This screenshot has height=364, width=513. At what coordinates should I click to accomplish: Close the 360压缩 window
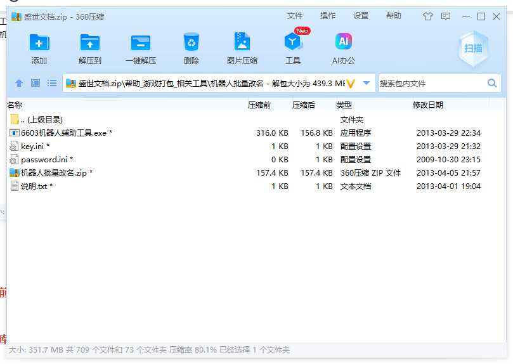point(497,16)
